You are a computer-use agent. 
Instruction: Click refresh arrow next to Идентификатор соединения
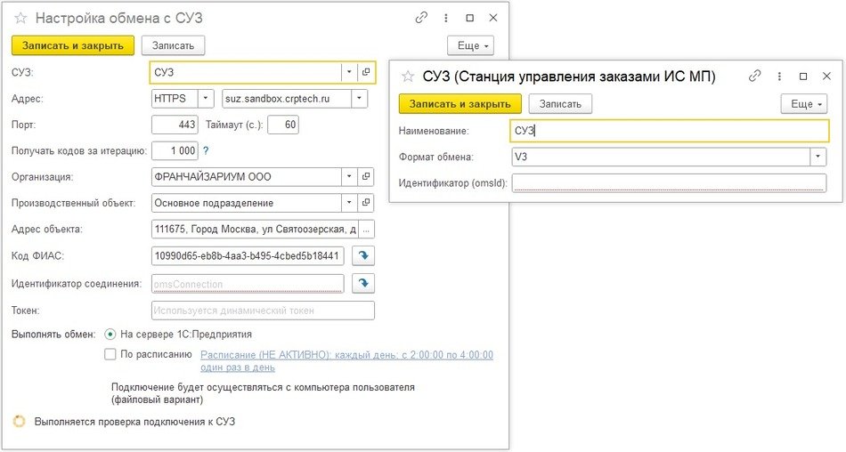coord(363,284)
